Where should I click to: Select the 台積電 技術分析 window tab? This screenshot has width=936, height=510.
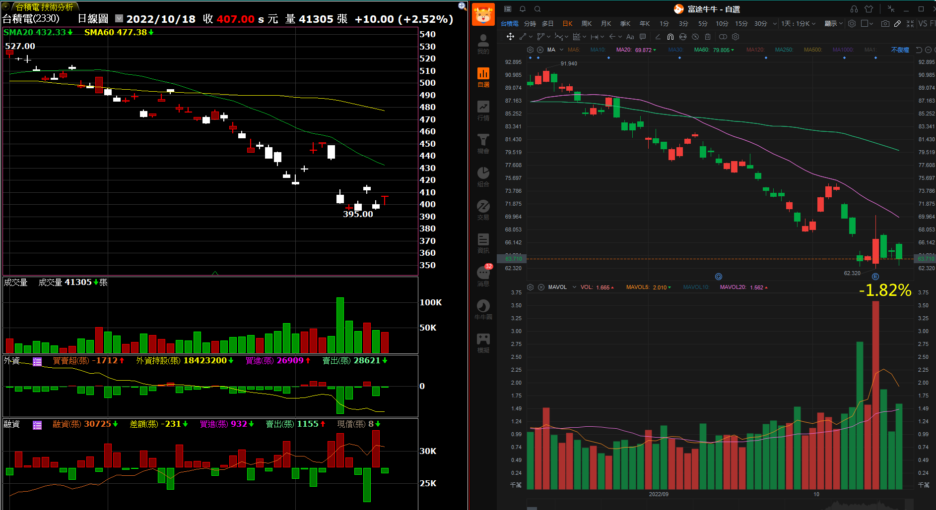coord(45,7)
